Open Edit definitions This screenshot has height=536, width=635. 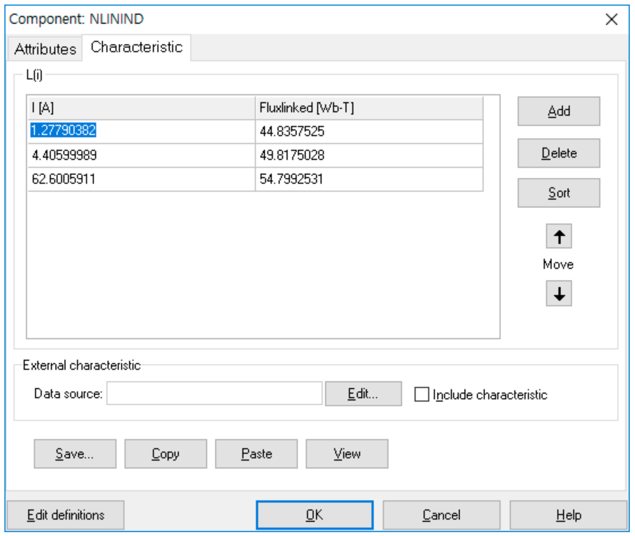coord(65,515)
